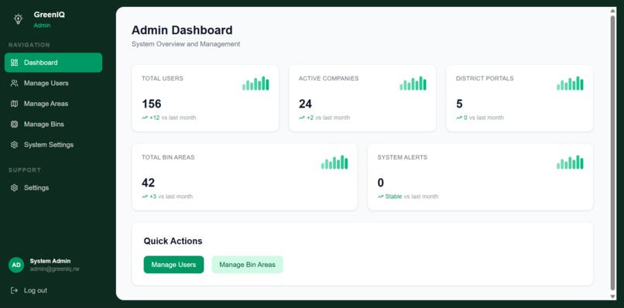The image size is (624, 308).
Task: Click the scrollbar up arrow
Action: pyautogui.click(x=612, y=11)
